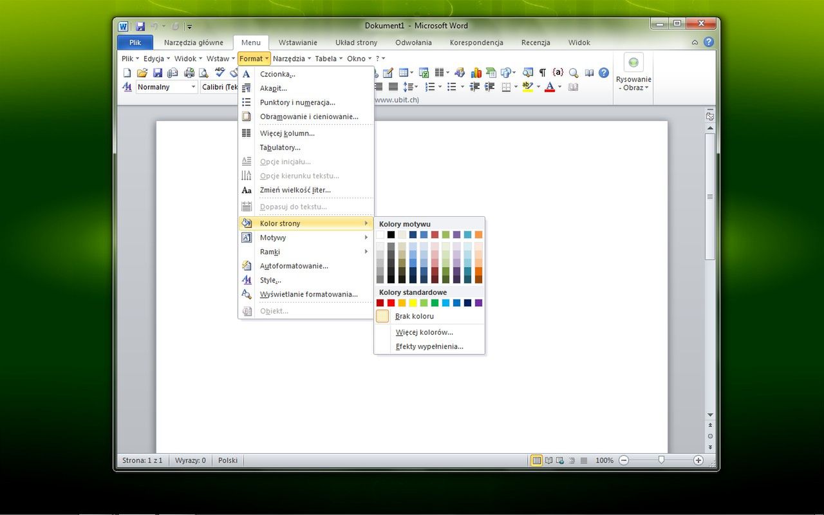This screenshot has width=824, height=515.
Task: Click Więcej kolorów... option
Action: (429, 332)
